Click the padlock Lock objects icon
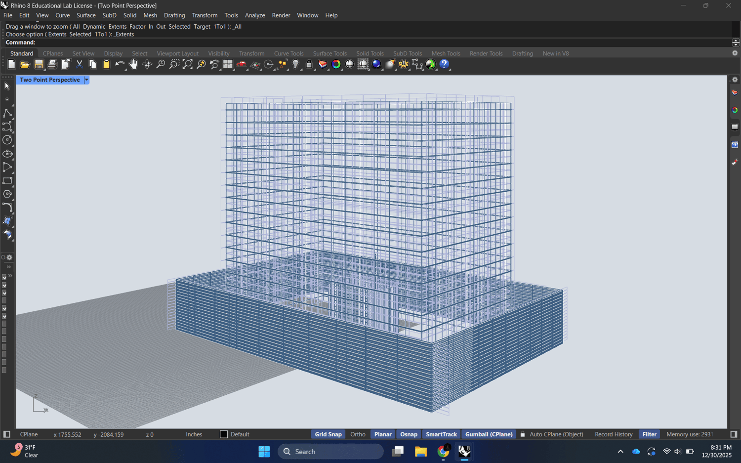 pos(309,64)
